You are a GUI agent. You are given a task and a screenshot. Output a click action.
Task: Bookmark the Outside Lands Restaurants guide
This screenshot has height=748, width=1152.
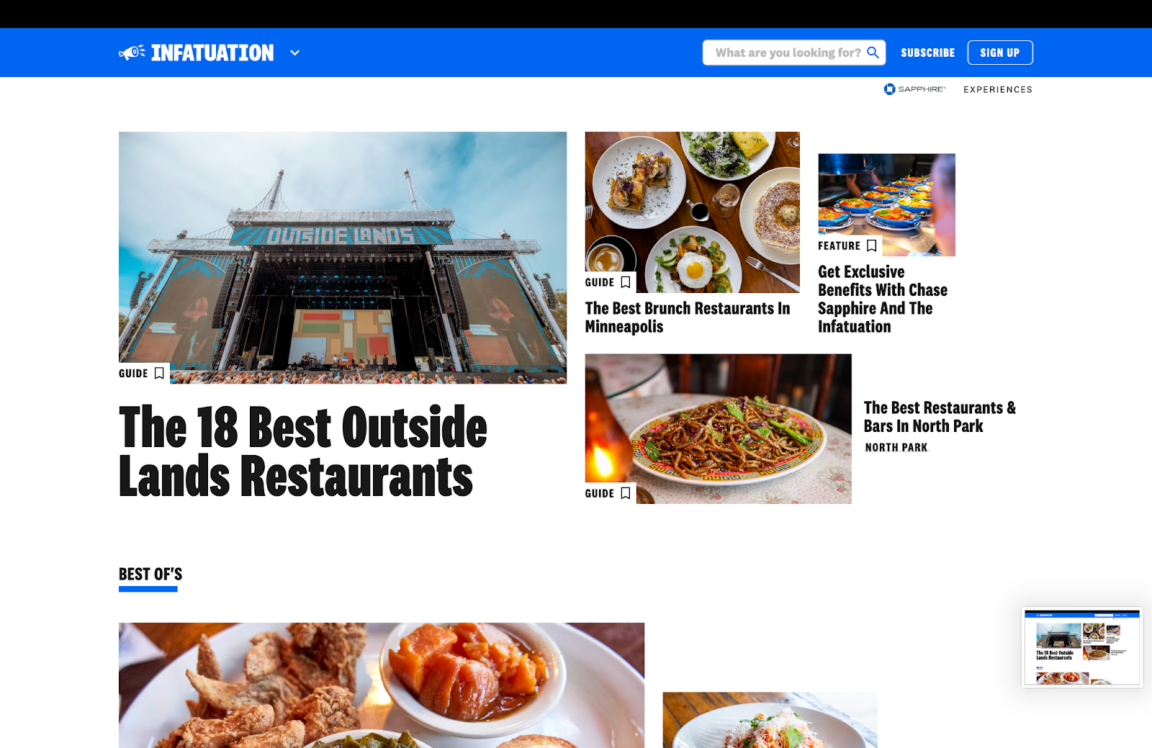pos(159,373)
